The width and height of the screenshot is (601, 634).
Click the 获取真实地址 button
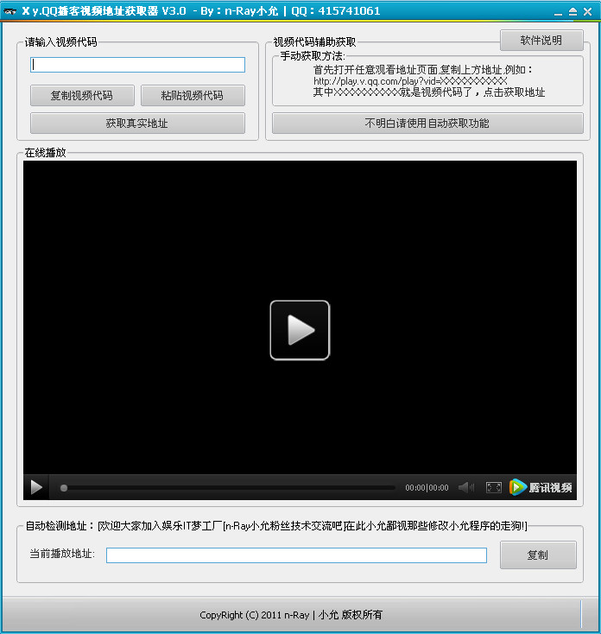click(x=137, y=123)
